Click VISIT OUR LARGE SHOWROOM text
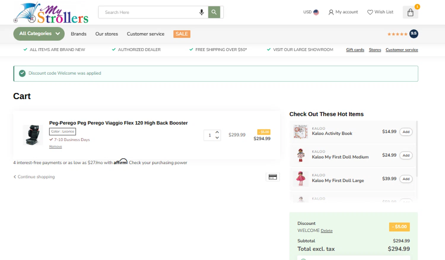This screenshot has height=260, width=445. pos(303,50)
